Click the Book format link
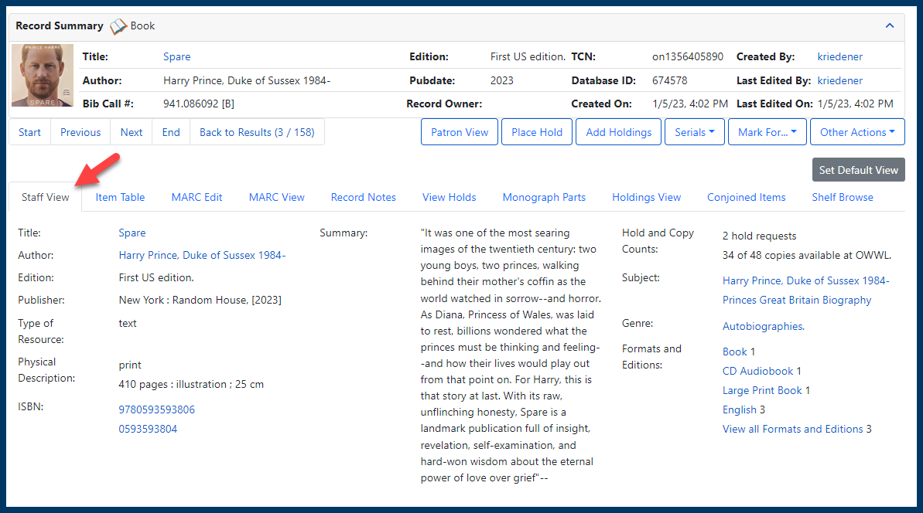 pyautogui.click(x=735, y=352)
